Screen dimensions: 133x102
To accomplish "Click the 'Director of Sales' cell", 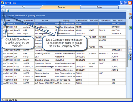I will (x=45, y=60).
